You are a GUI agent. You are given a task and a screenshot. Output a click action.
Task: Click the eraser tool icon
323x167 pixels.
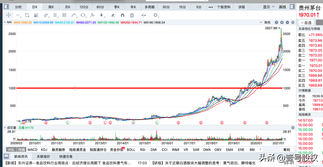(x=113, y=15)
